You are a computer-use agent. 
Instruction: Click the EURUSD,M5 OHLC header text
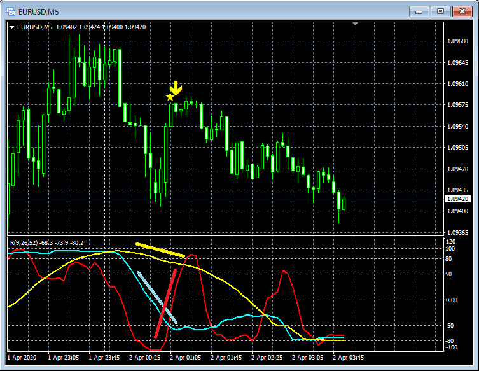pos(81,27)
